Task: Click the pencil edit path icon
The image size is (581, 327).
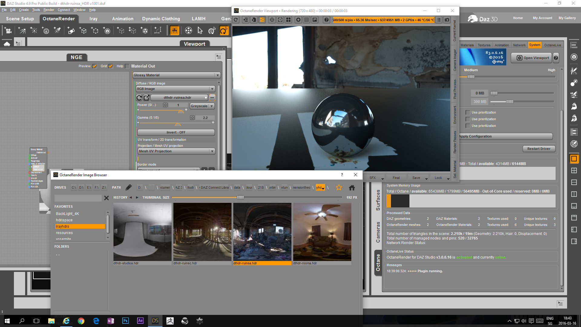Action: pos(128,187)
